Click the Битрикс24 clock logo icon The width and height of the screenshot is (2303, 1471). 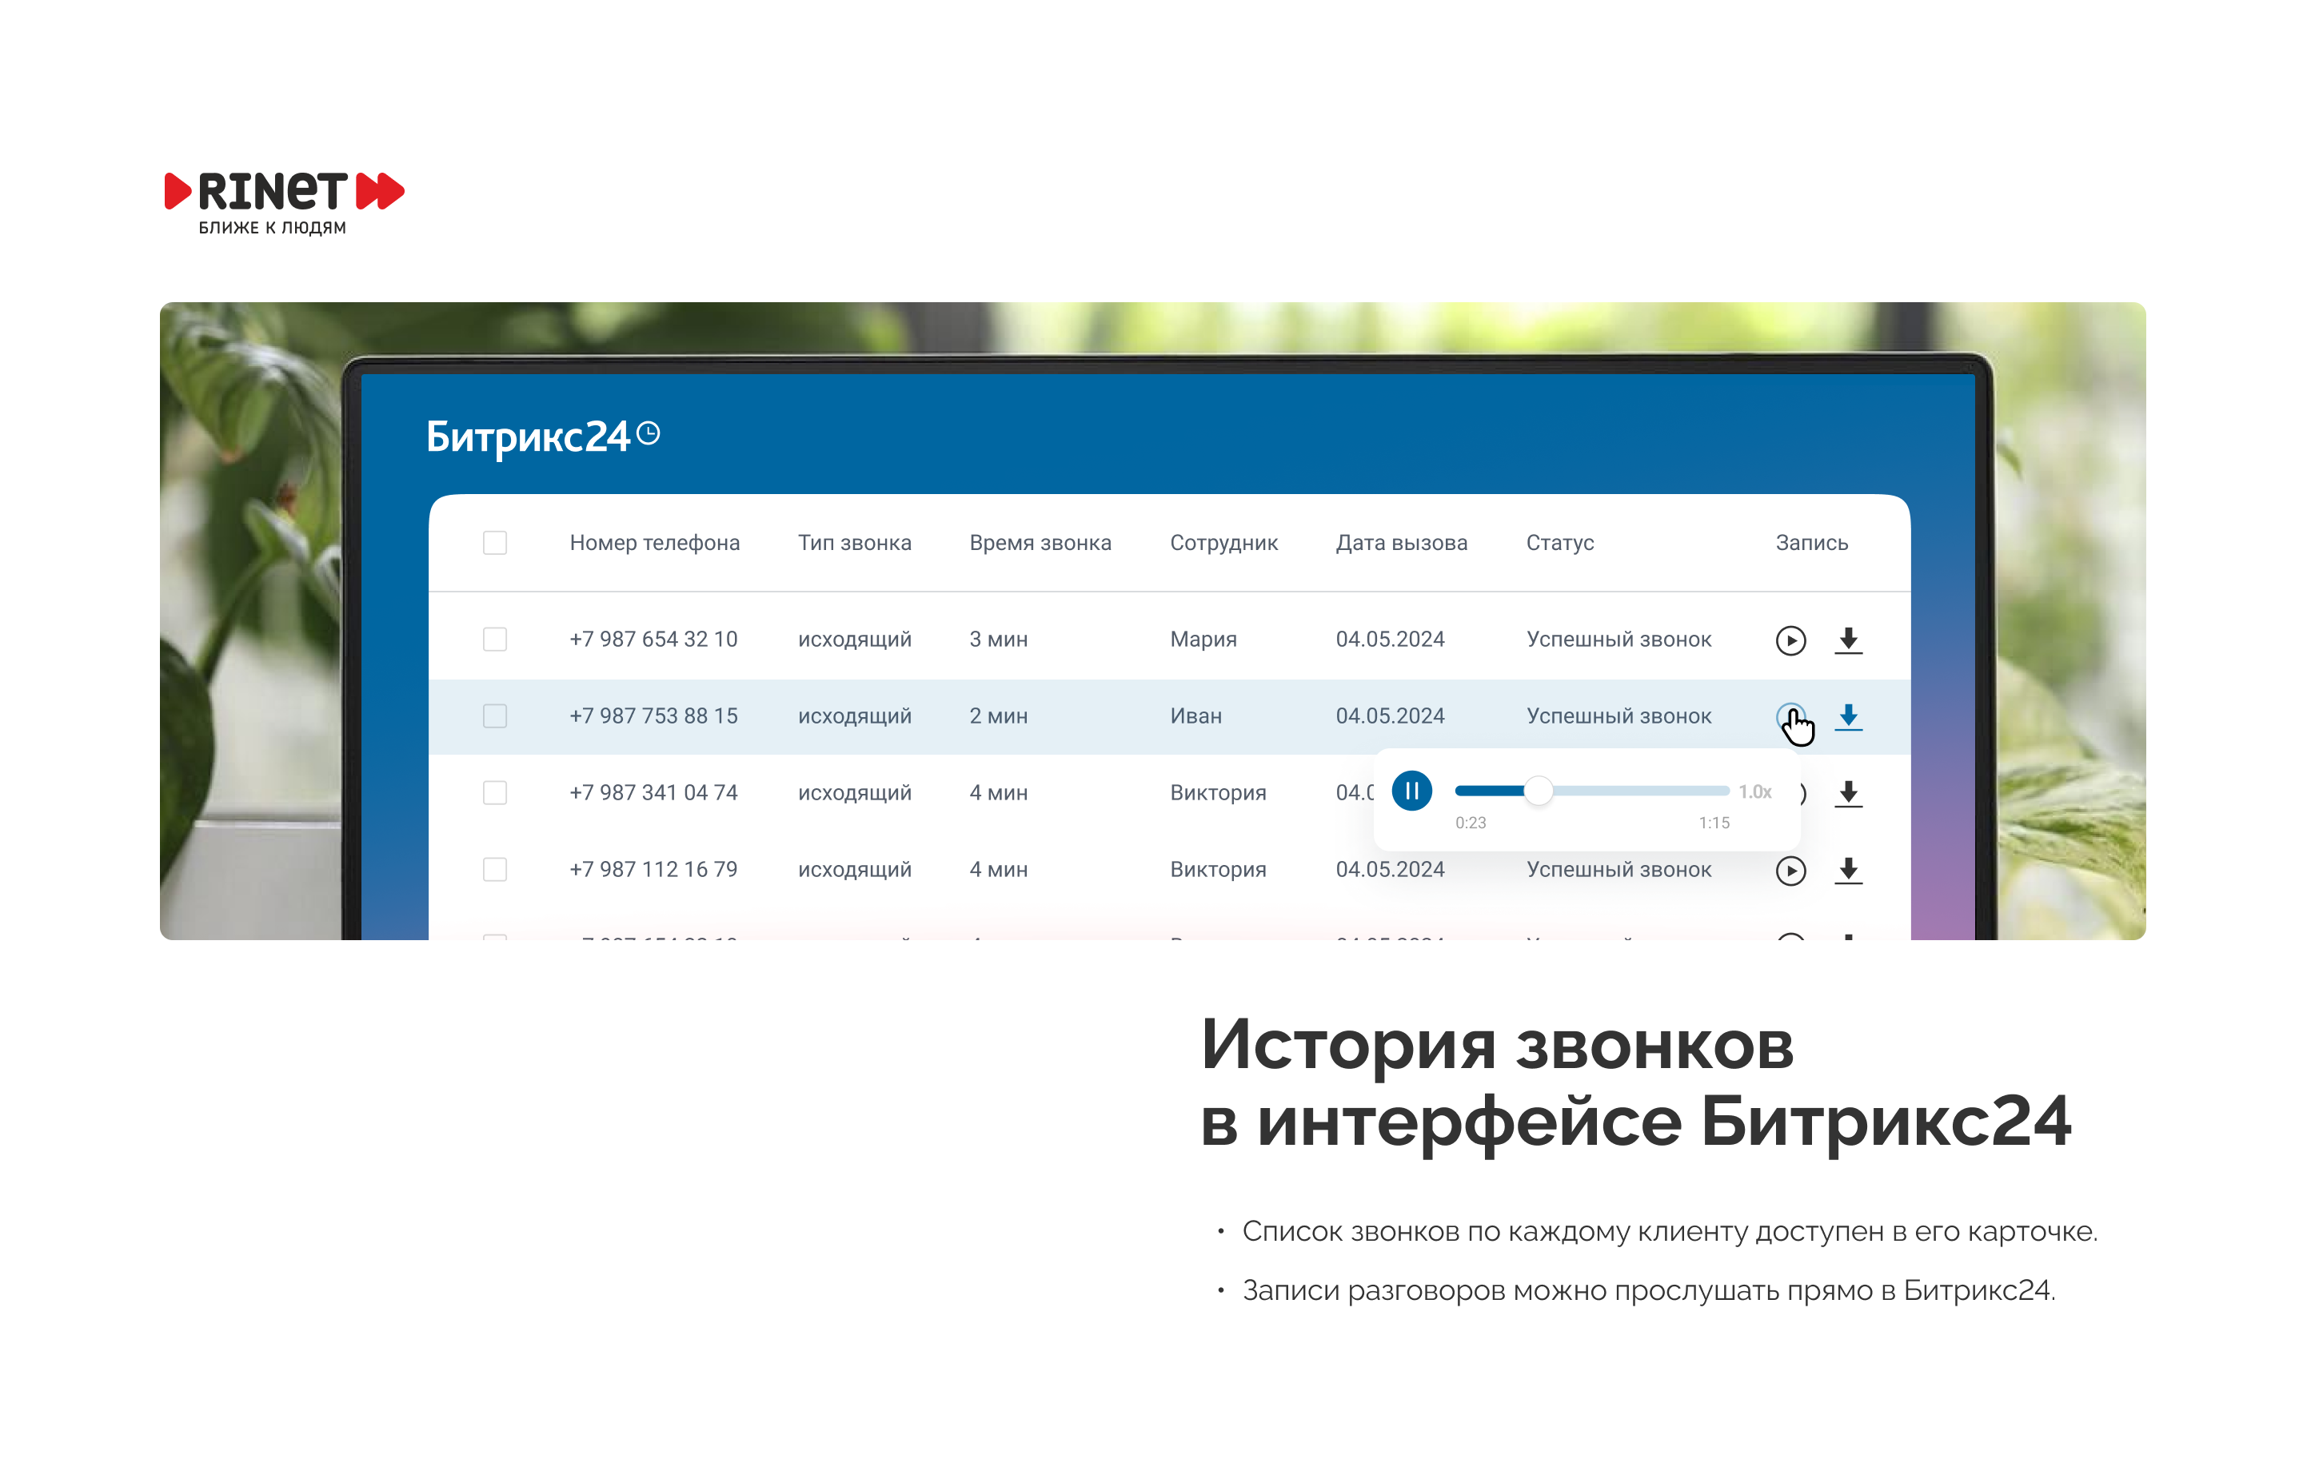pos(649,434)
